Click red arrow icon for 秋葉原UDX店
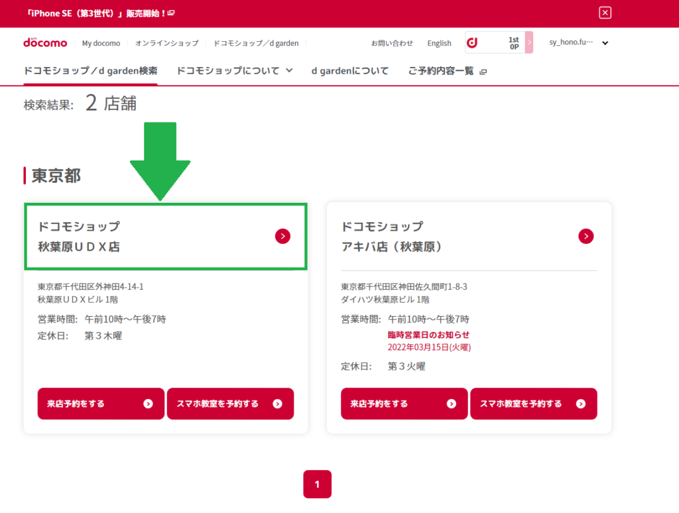Viewport: 679px width, 513px height. pos(282,237)
